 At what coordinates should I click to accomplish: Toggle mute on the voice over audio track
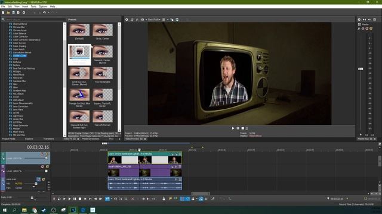click(x=38, y=180)
